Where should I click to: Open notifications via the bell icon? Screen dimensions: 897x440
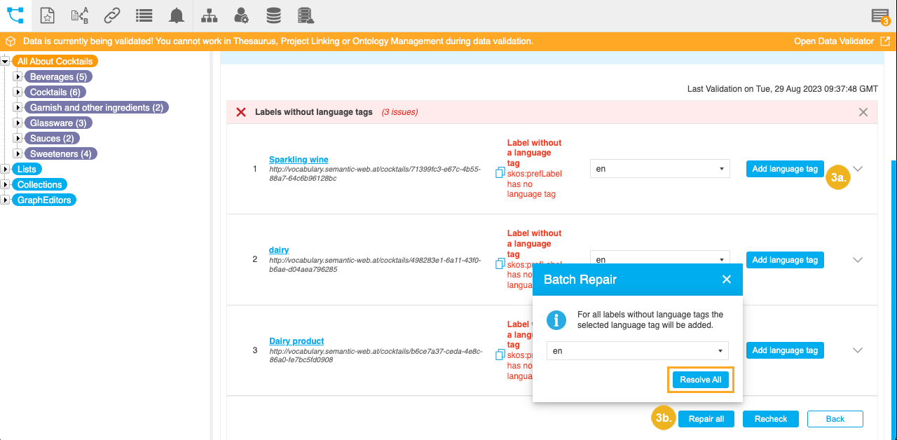[x=176, y=15]
